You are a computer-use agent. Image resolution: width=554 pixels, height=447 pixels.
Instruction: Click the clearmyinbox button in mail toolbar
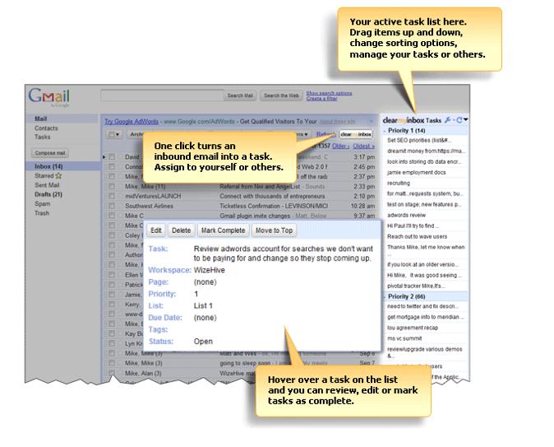point(356,134)
